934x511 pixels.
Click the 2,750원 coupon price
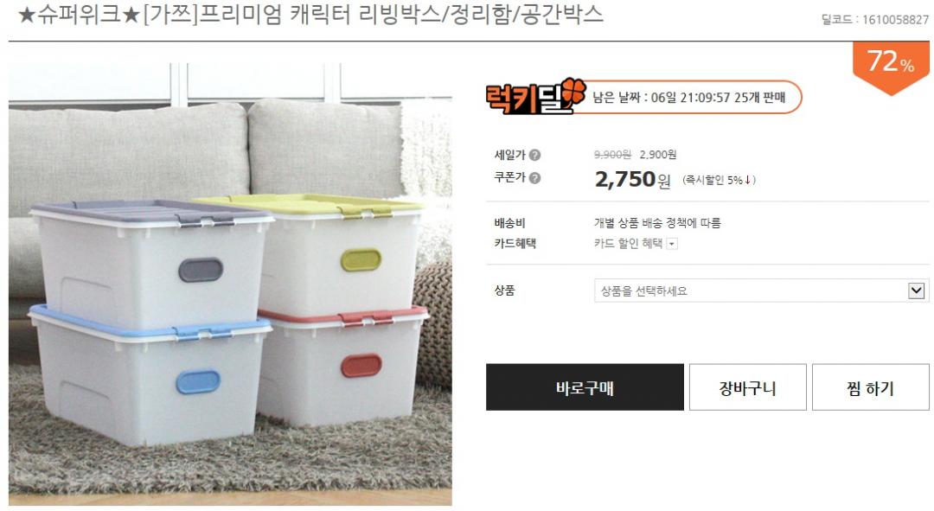632,179
